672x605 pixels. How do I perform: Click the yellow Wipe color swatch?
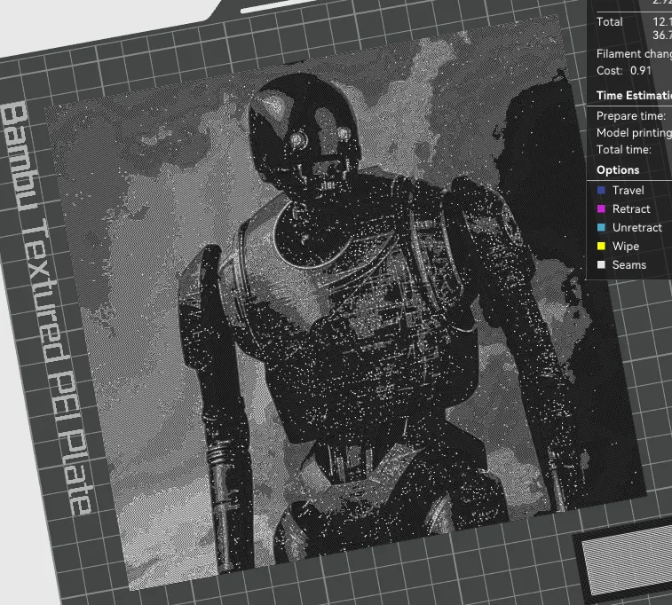click(601, 247)
